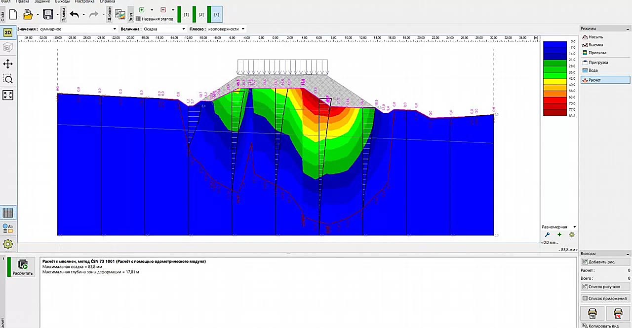Toggle the 2D view mode button
This screenshot has width=632, height=328.
point(8,33)
